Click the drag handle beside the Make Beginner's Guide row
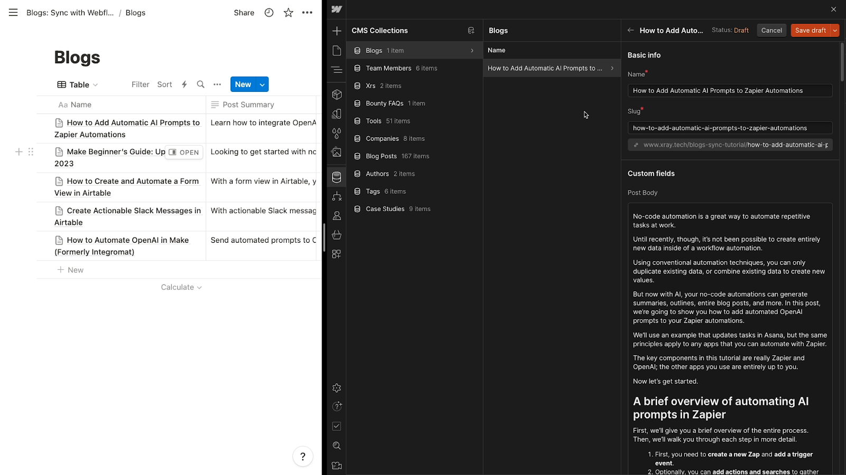Screen dimensions: 846x475 coord(31,152)
